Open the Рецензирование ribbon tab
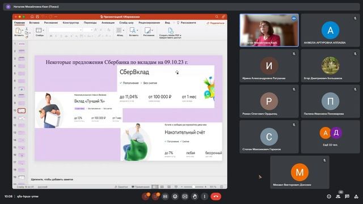Screen dimensions: 363x204 [149, 23]
